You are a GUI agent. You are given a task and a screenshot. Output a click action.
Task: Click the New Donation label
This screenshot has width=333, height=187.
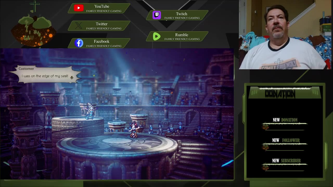pos(285,120)
